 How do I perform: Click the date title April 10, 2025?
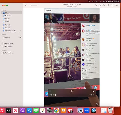(72, 5)
